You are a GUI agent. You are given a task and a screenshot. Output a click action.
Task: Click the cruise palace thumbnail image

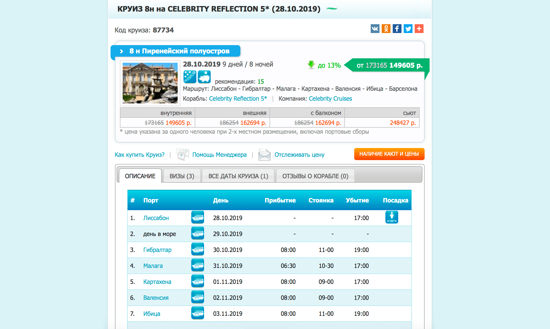click(150, 83)
